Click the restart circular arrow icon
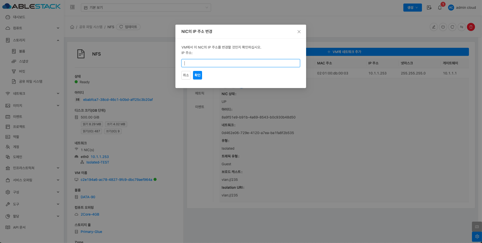 click(x=452, y=27)
